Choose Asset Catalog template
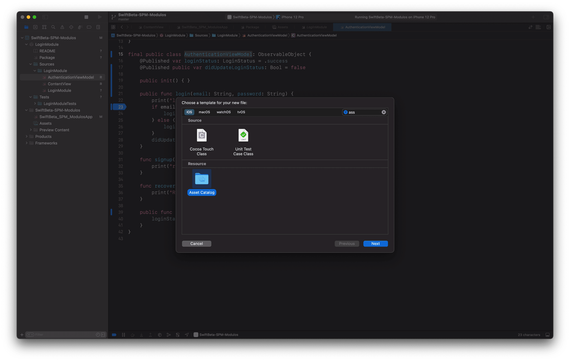Image resolution: width=570 pixels, height=361 pixels. pyautogui.click(x=202, y=182)
